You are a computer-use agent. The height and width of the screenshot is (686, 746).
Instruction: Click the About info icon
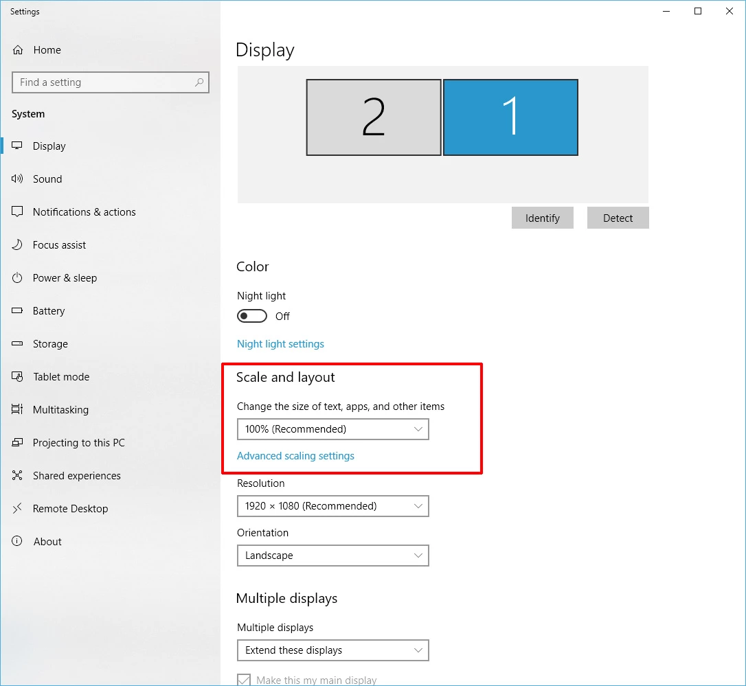click(17, 541)
